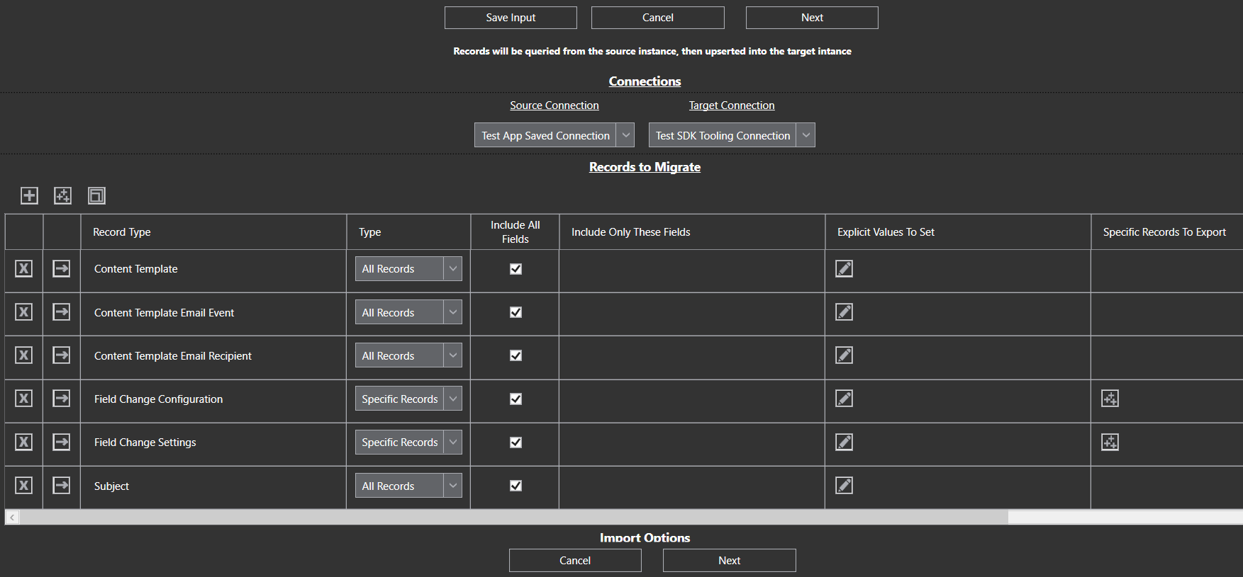
Task: Expand the Test SDK Tooling Connection dropdown
Action: pos(806,135)
